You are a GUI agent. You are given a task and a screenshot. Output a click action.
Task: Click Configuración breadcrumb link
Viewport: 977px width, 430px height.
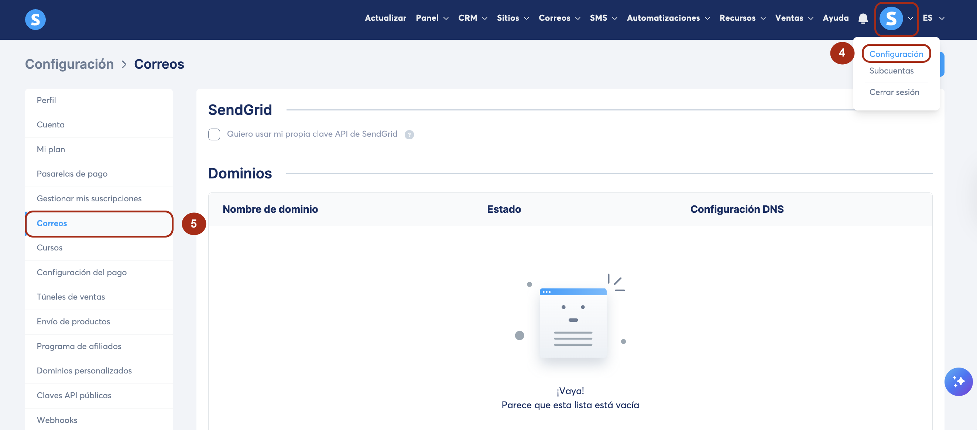coord(69,65)
